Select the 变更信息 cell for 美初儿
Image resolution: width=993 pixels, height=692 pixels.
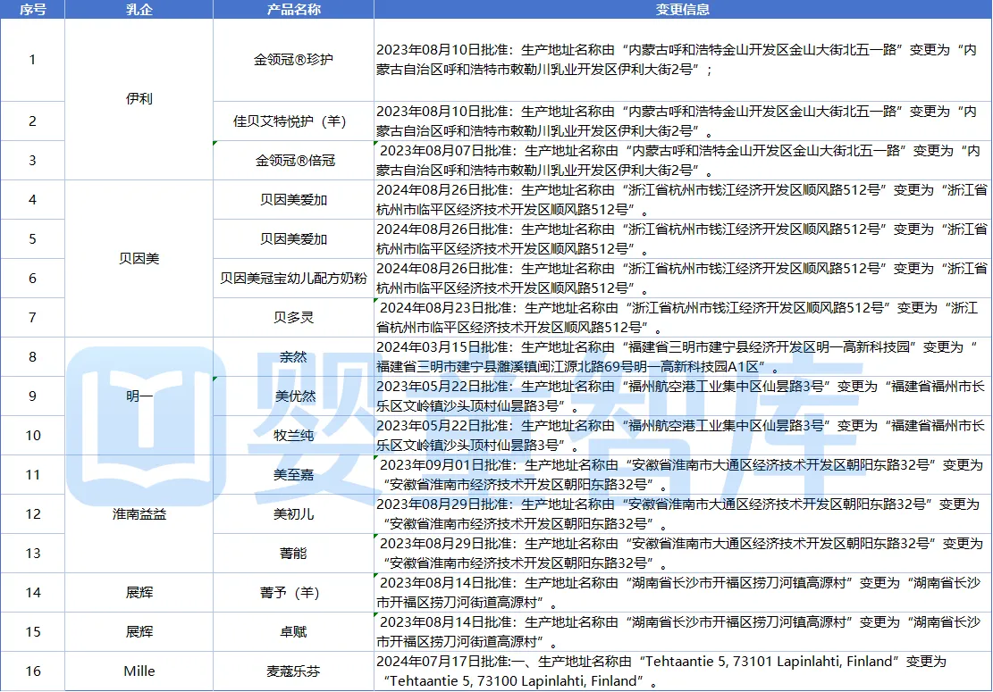[x=683, y=513]
